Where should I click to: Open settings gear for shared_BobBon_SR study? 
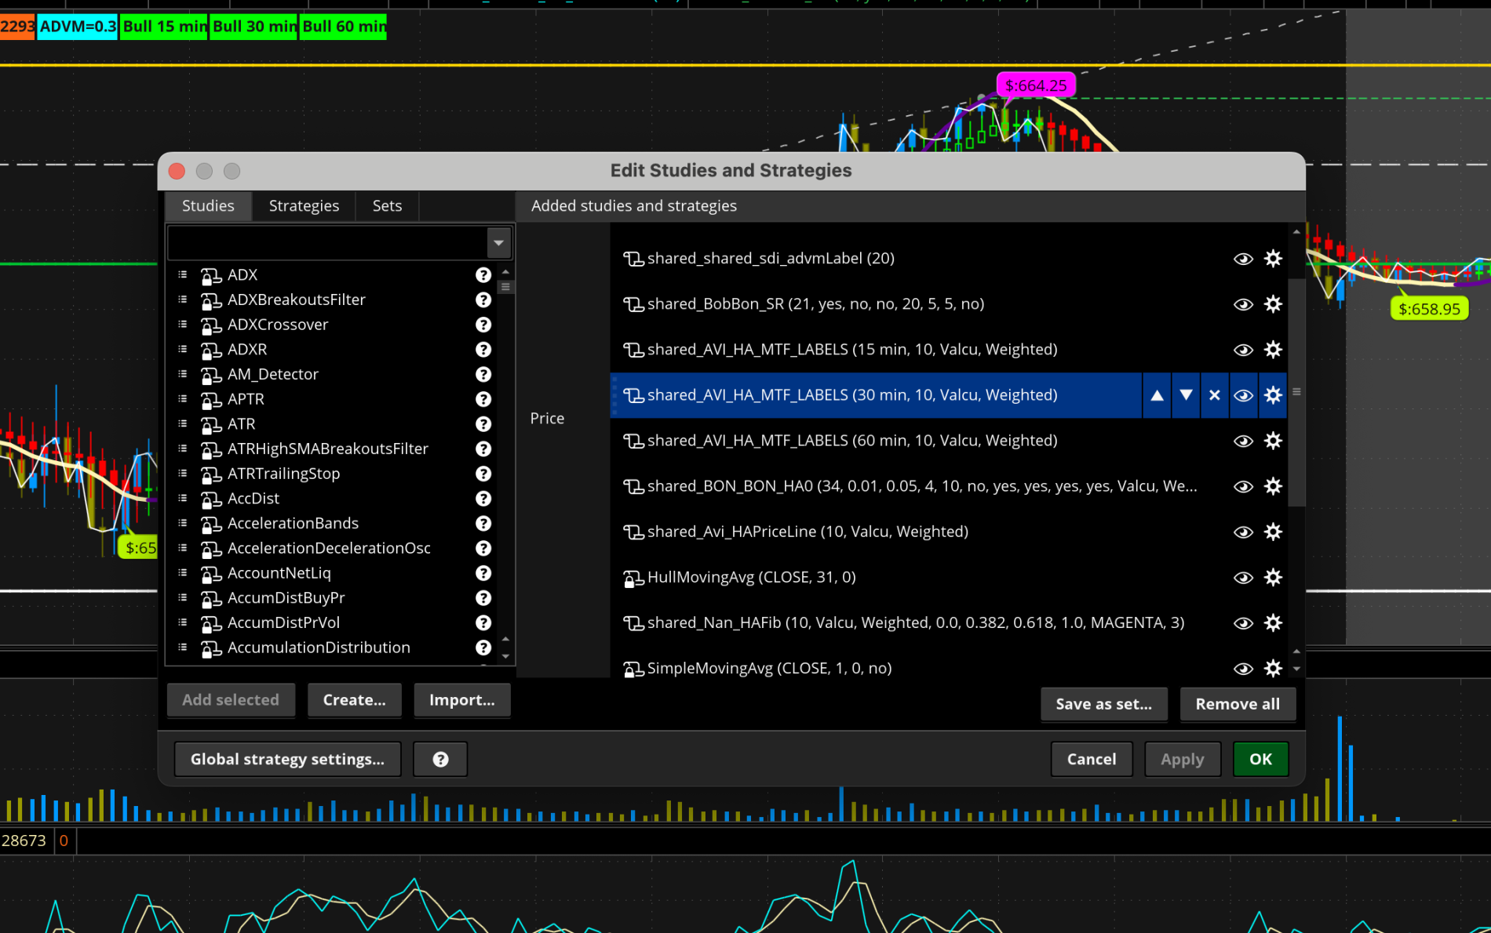[x=1273, y=304]
